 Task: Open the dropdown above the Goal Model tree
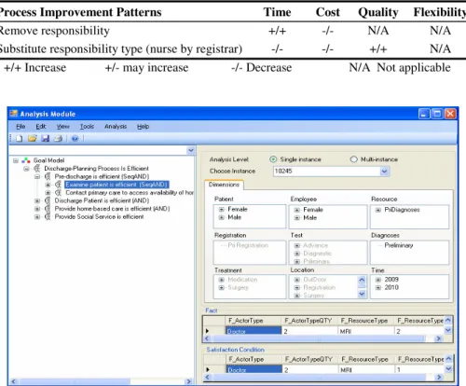click(191, 150)
